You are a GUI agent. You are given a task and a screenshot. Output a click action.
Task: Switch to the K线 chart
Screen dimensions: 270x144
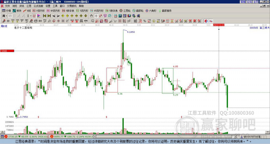[x=27, y=11]
